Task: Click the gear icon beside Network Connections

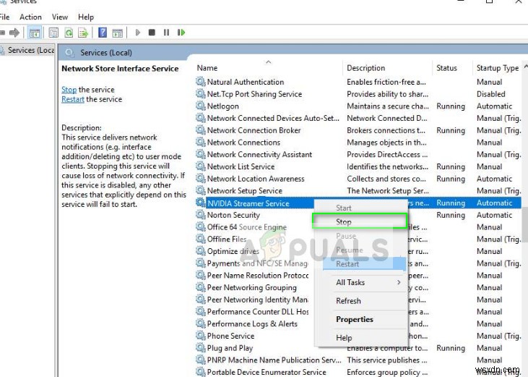Action: point(201,142)
